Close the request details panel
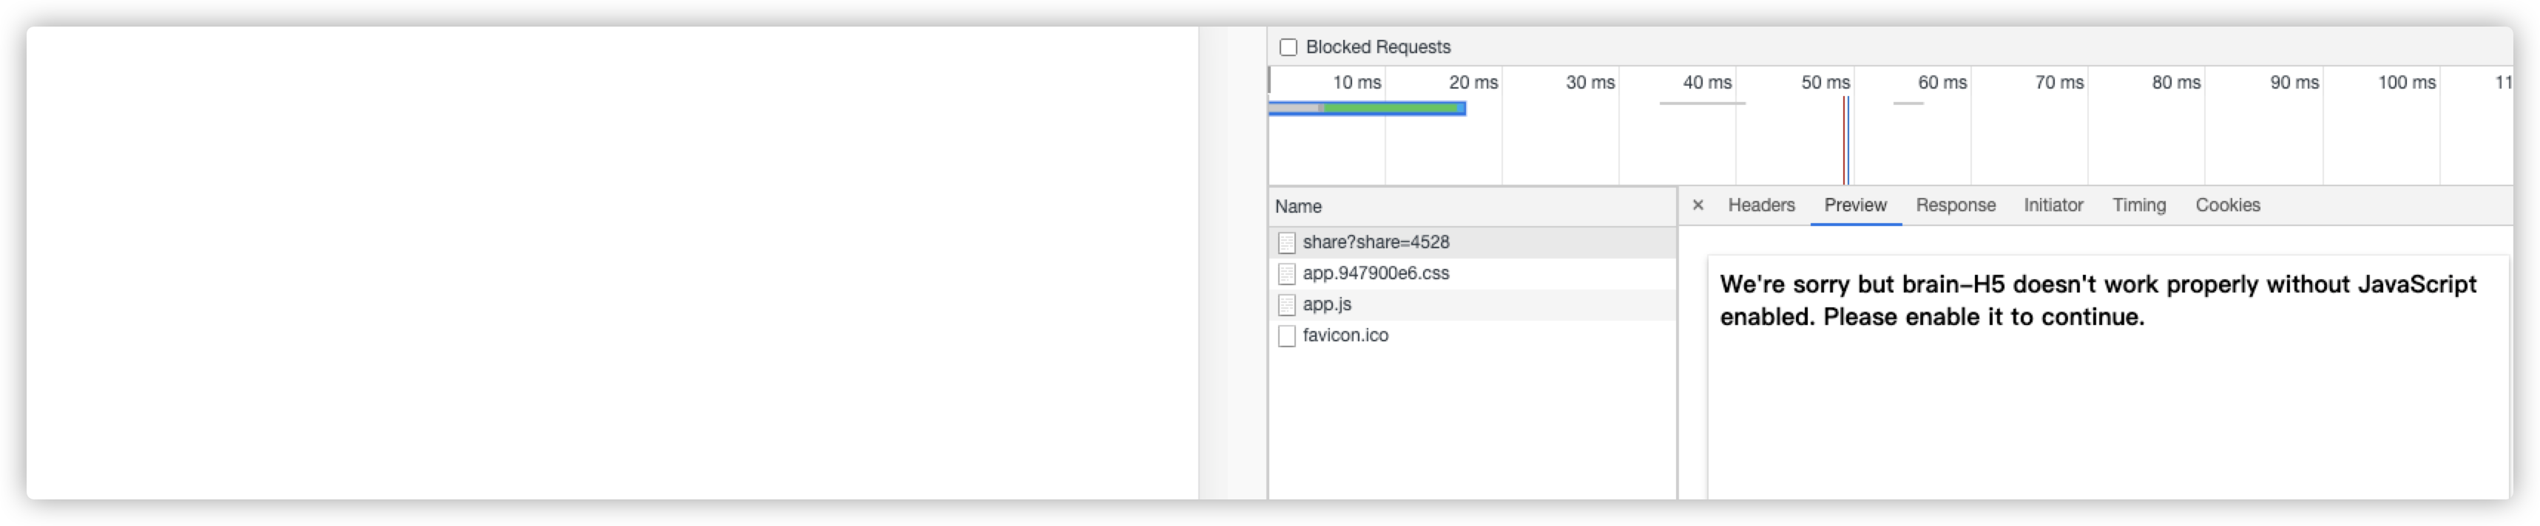2540x526 pixels. point(1697,205)
